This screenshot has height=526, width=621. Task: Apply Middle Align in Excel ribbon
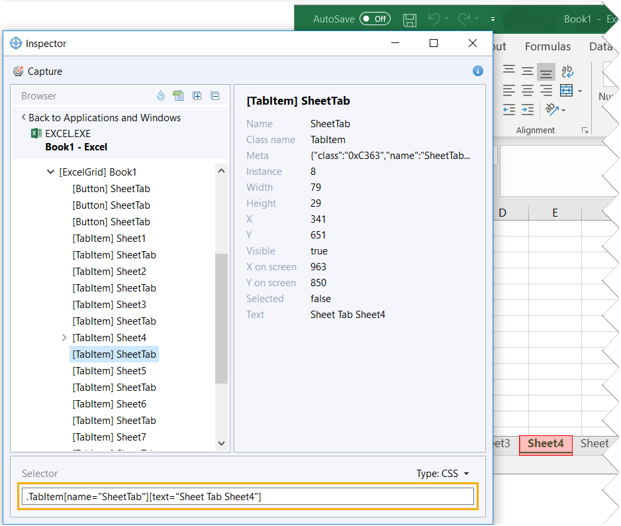(527, 71)
